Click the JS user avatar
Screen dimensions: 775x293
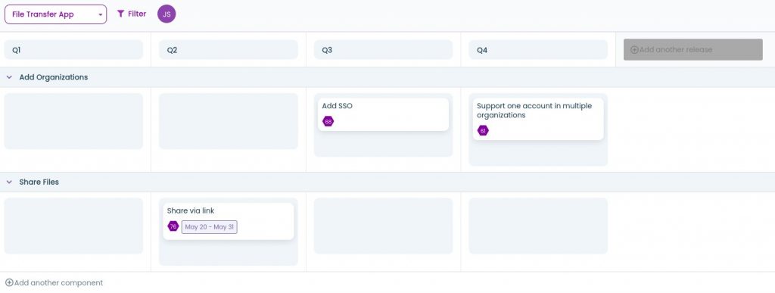(167, 14)
